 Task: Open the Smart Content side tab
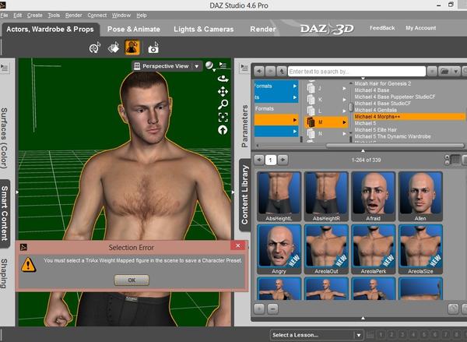point(5,213)
